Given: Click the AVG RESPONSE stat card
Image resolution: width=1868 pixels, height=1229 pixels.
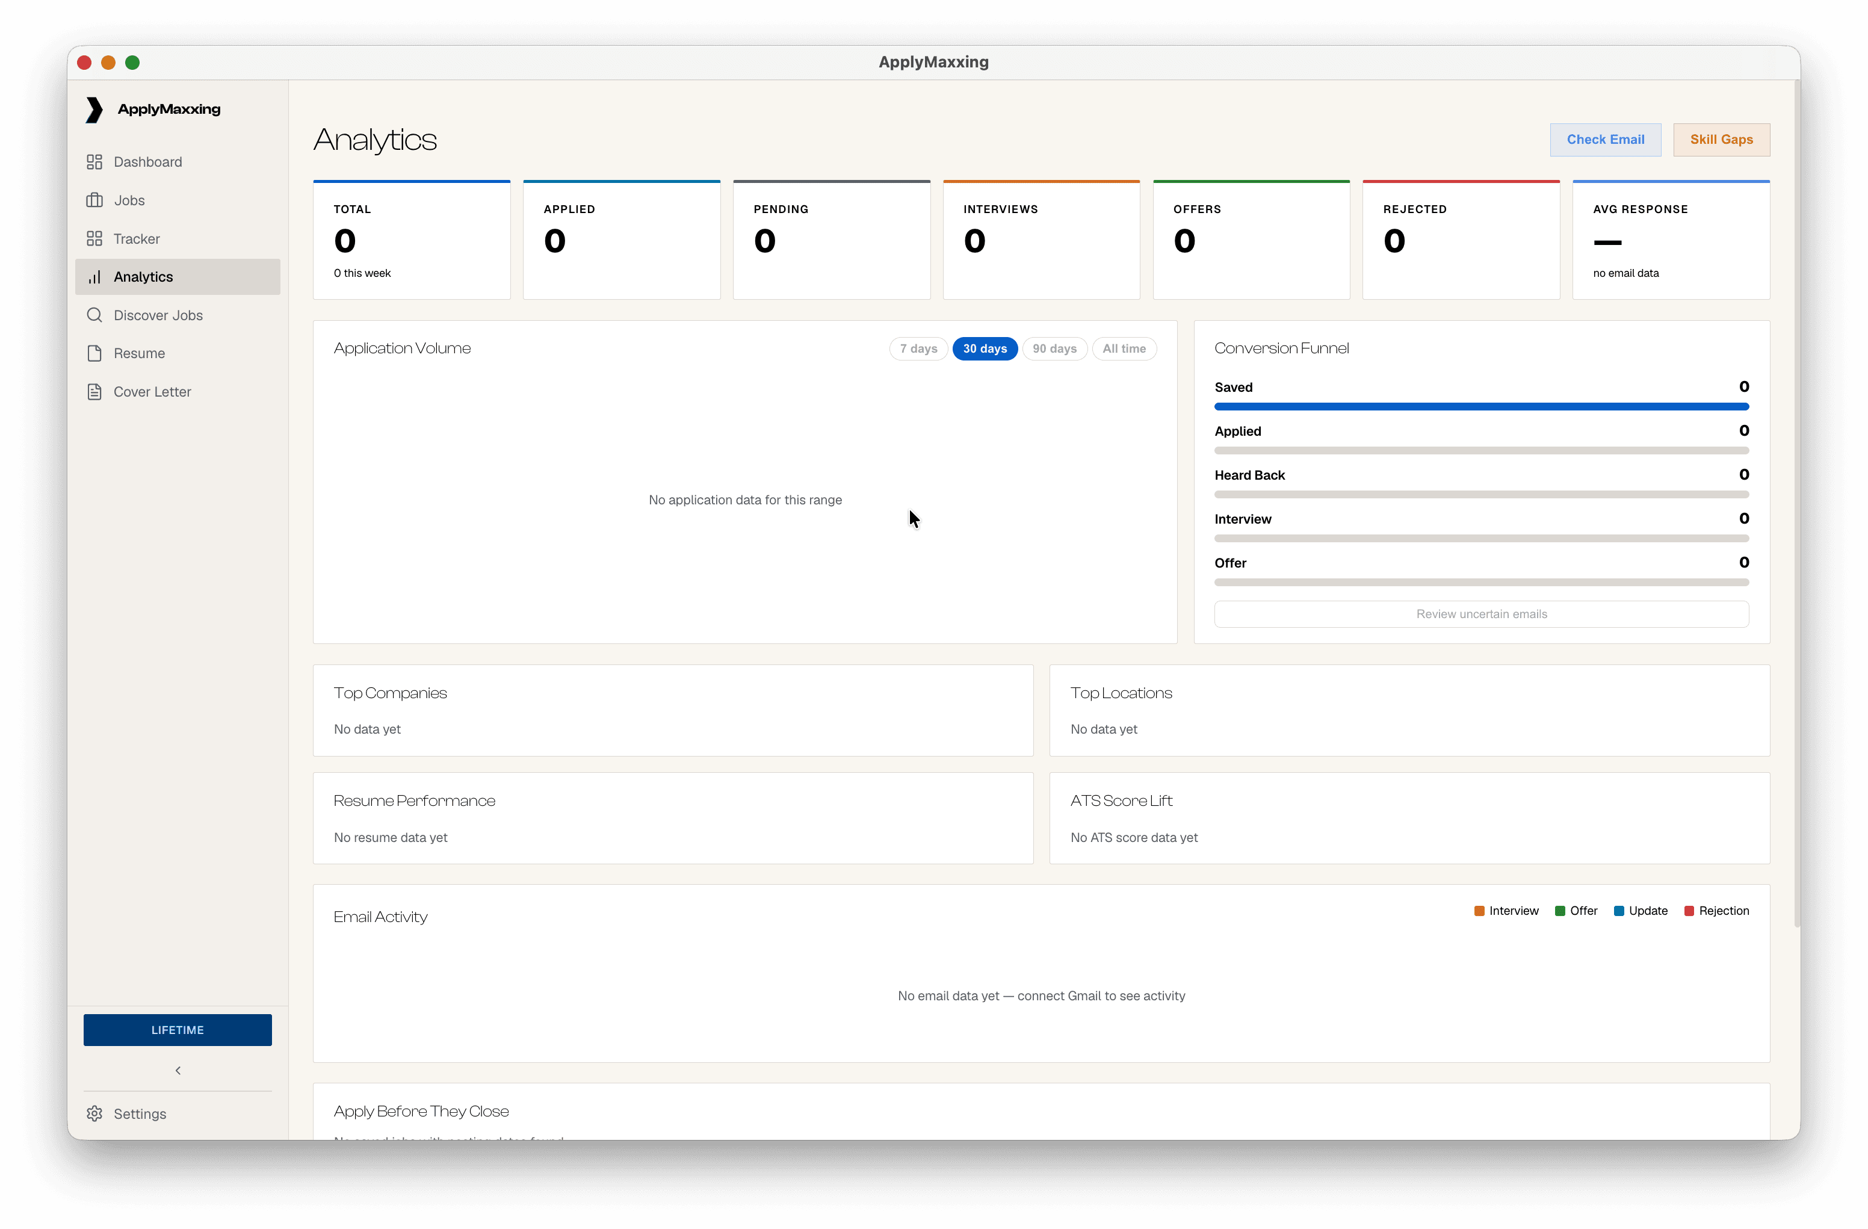Looking at the screenshot, I should (x=1671, y=240).
